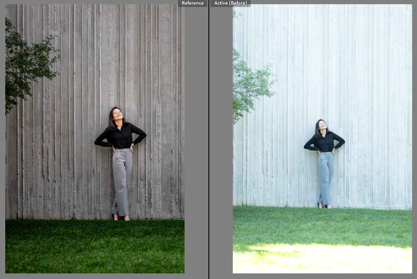Screen dimensions: 417x279
Task: Click the Active (Before) label
Action: [x=231, y=3]
